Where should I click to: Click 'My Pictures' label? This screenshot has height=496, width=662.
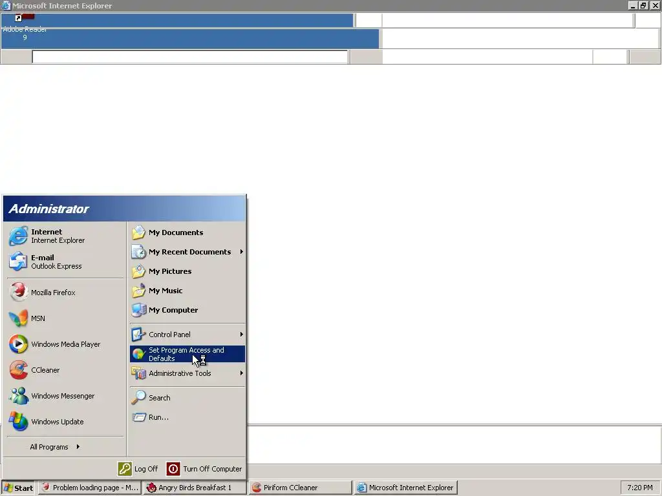tap(170, 271)
